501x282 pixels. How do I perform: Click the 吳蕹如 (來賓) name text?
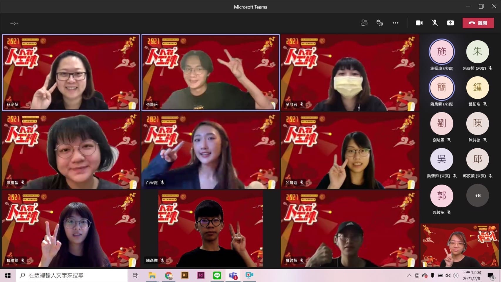(438, 176)
